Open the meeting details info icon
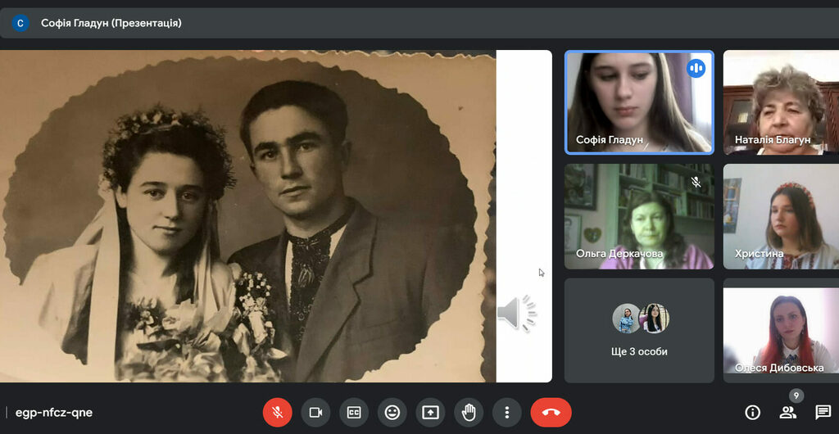 (752, 412)
